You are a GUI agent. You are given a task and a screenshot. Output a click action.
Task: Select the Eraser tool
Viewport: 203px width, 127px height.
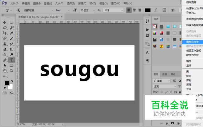(5, 49)
